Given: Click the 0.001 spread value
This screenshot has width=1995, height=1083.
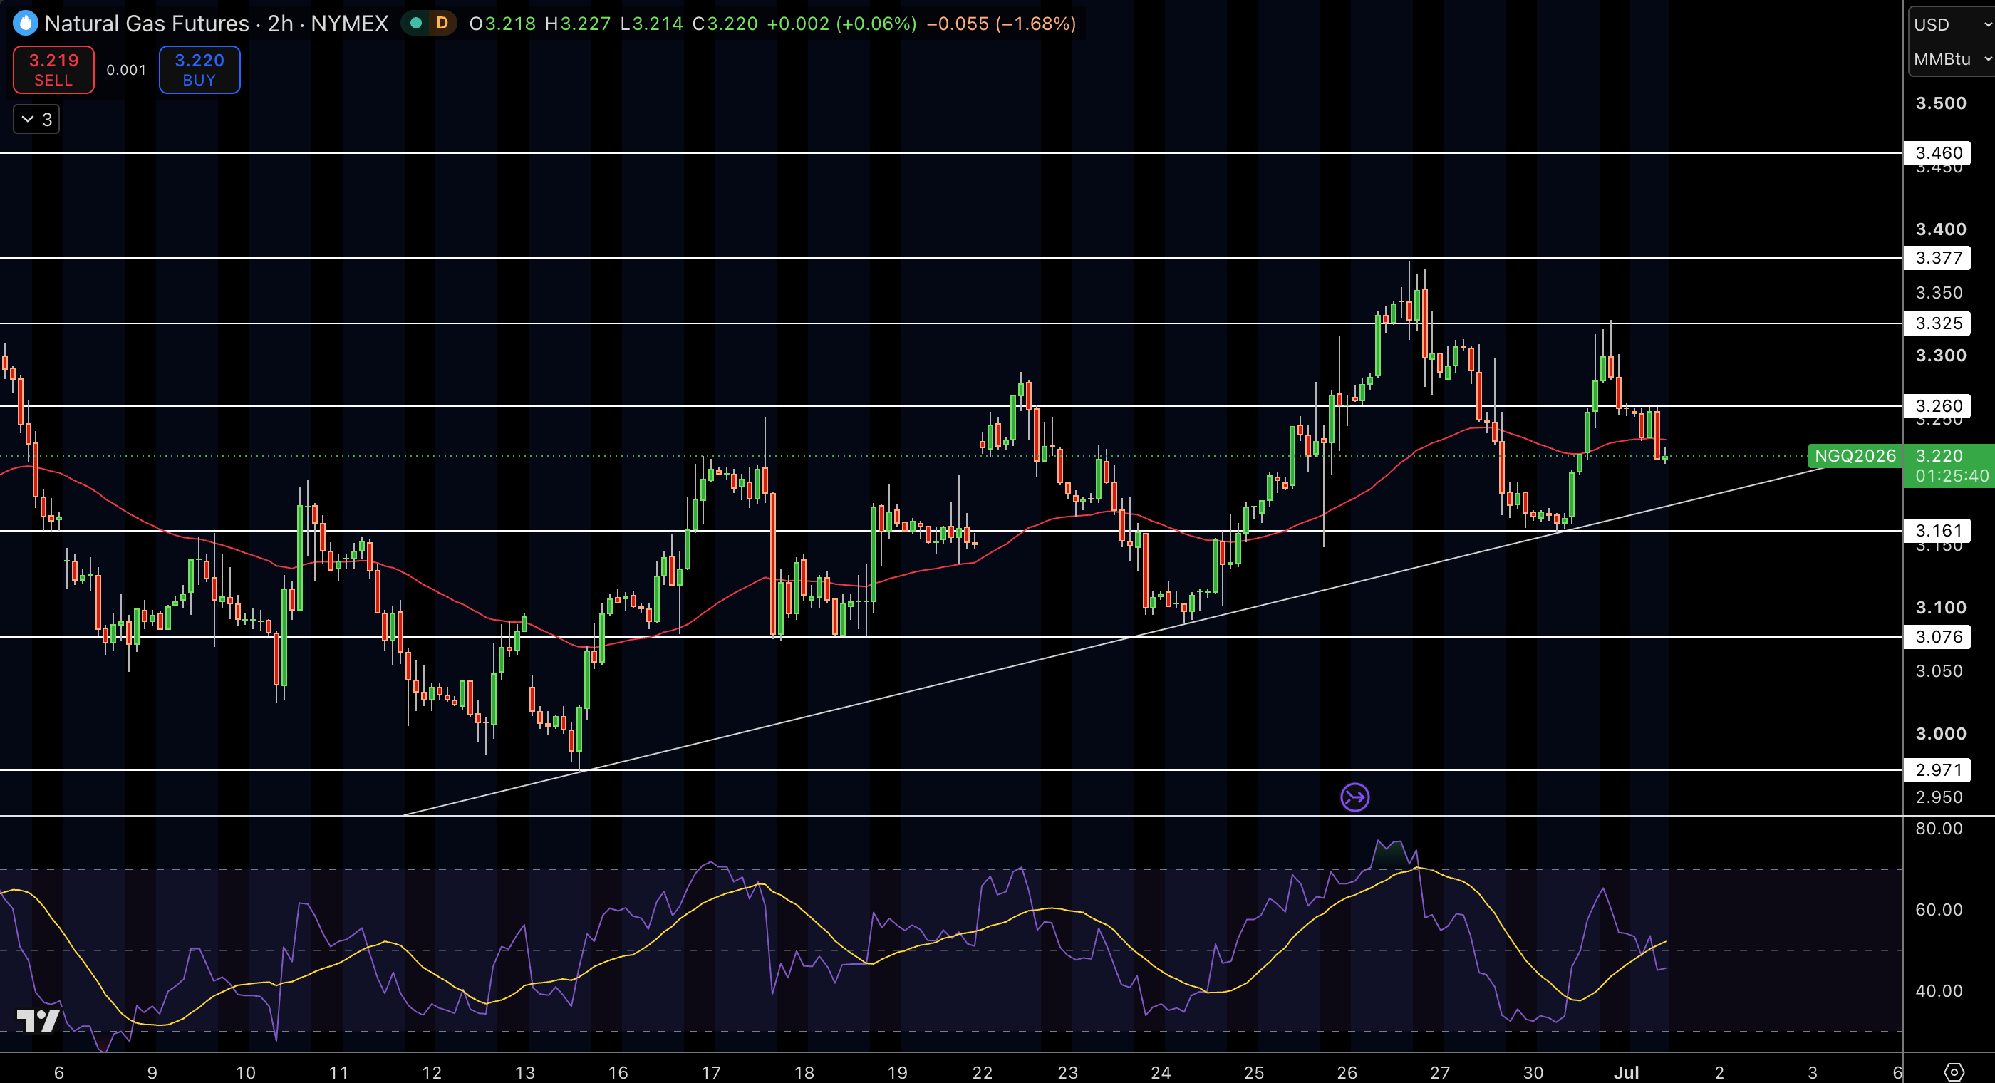Looking at the screenshot, I should point(126,70).
